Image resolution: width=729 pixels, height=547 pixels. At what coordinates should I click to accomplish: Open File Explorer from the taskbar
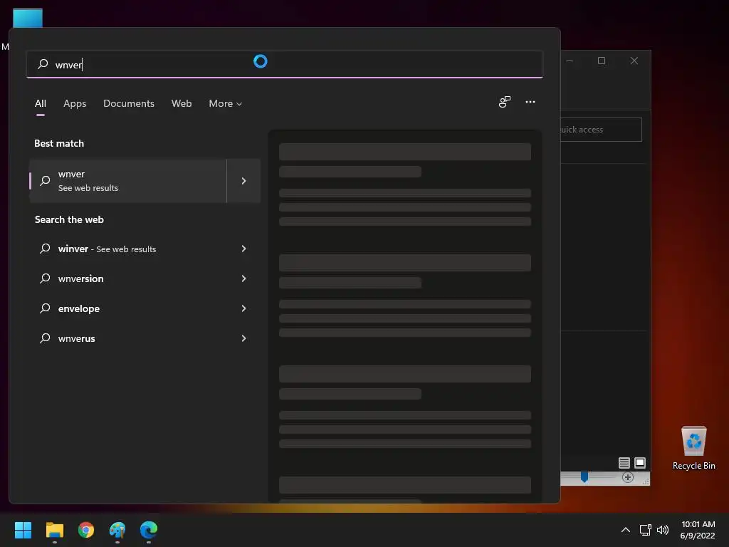54,530
